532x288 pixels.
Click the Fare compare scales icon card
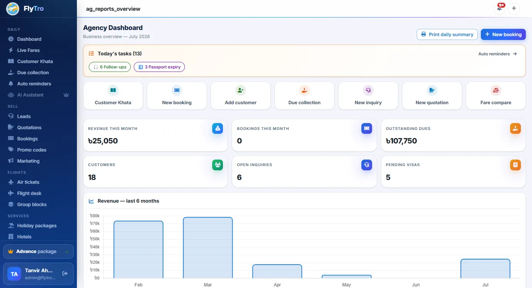pos(496,95)
